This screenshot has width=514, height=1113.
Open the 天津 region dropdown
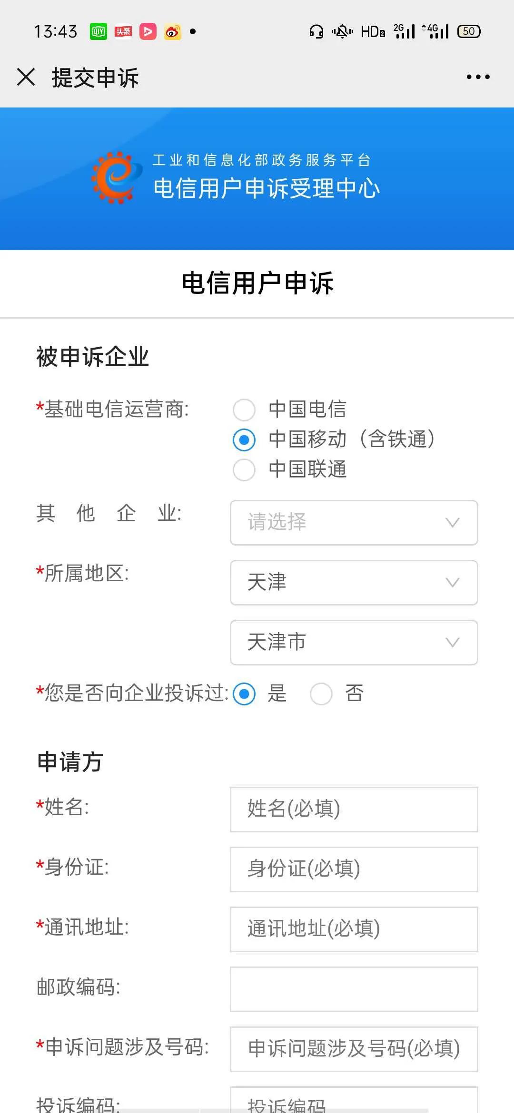pyautogui.click(x=354, y=583)
